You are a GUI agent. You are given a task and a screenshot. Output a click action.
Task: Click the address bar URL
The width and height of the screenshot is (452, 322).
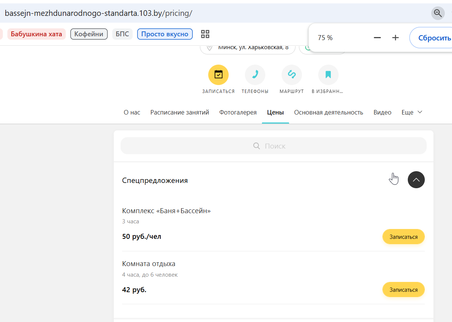point(99,13)
